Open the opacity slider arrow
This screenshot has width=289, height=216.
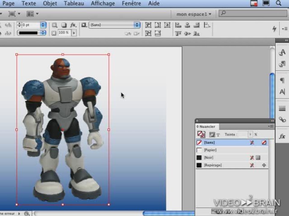74,33
